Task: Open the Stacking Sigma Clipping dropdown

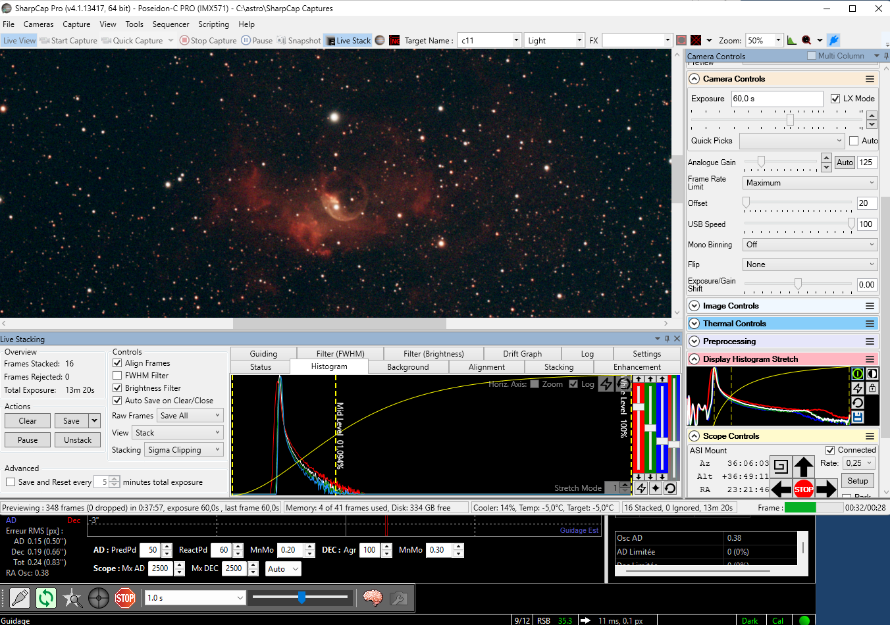Action: coord(184,450)
